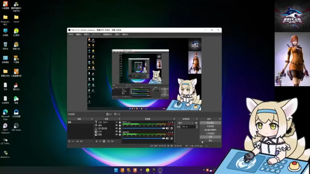Move the selected source down
Viewport: 310px width, 174px height.
coord(112,141)
